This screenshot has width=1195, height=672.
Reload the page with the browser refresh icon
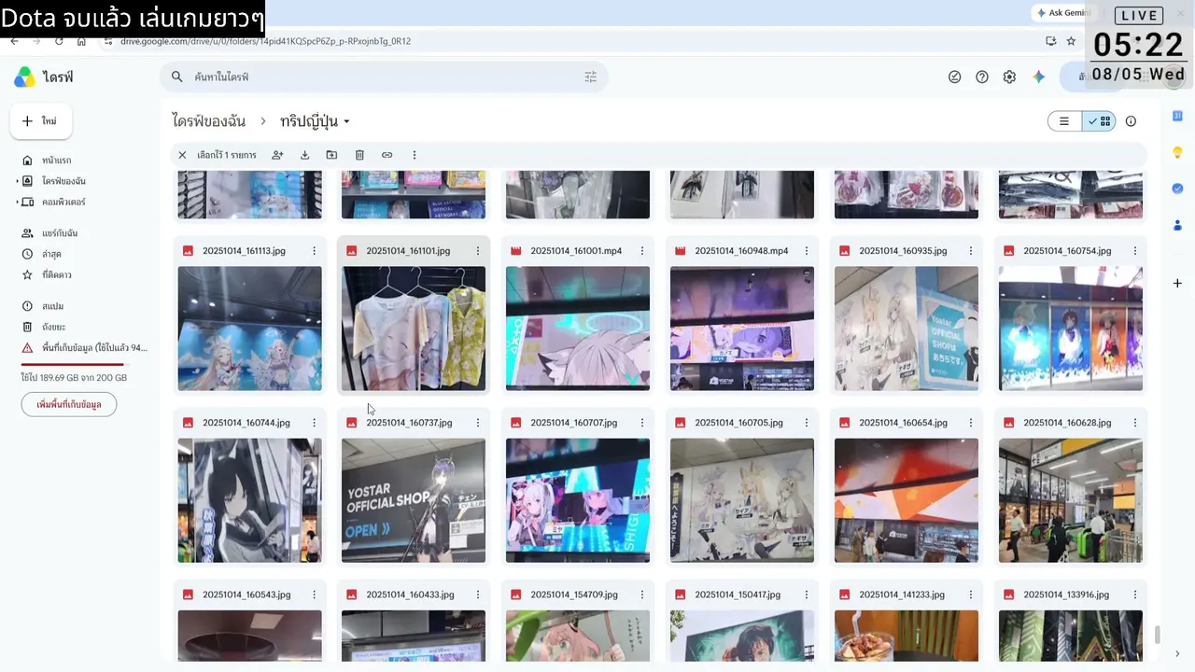coord(59,41)
